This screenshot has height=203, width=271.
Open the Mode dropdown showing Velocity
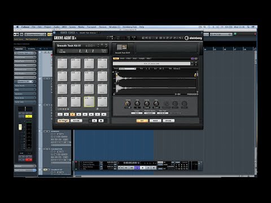pos(128,69)
